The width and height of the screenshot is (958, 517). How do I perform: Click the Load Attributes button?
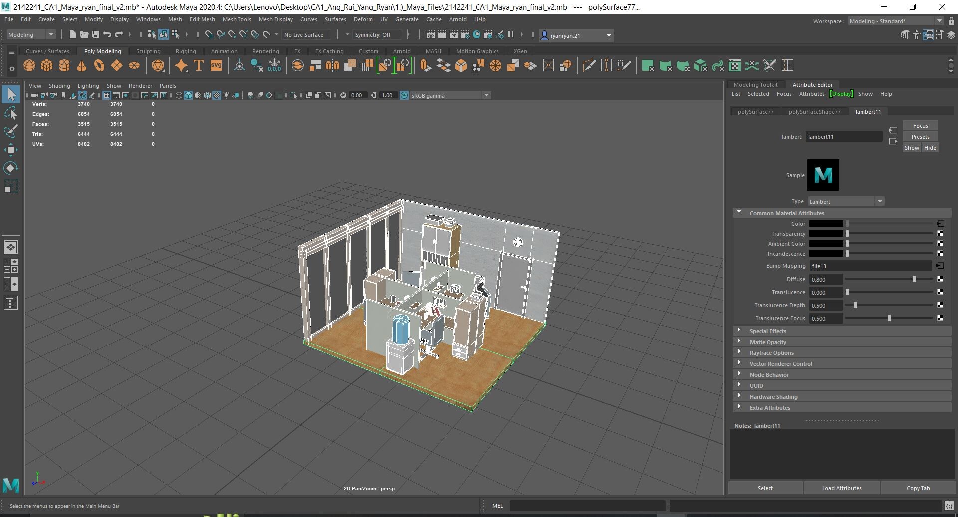click(x=842, y=488)
